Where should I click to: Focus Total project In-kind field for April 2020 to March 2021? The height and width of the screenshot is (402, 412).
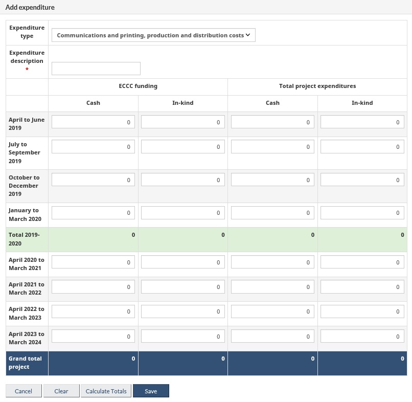click(362, 262)
